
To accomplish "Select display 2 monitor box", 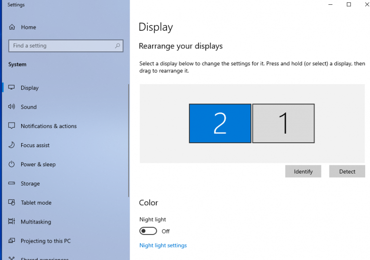I will (220, 124).
